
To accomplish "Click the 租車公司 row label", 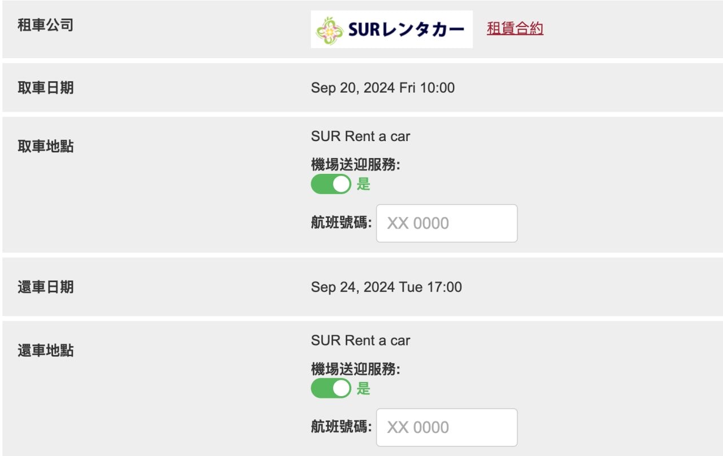I will 46,25.
